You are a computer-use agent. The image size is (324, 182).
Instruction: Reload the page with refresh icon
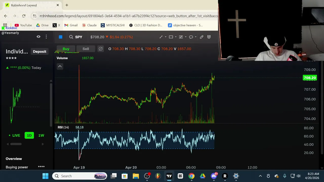coord(24,16)
